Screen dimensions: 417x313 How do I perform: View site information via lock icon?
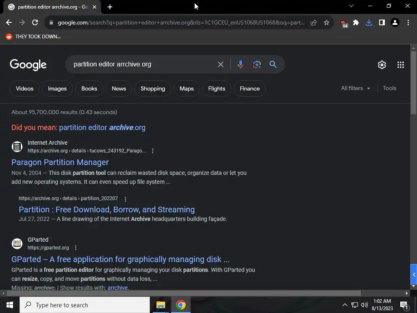51,23
